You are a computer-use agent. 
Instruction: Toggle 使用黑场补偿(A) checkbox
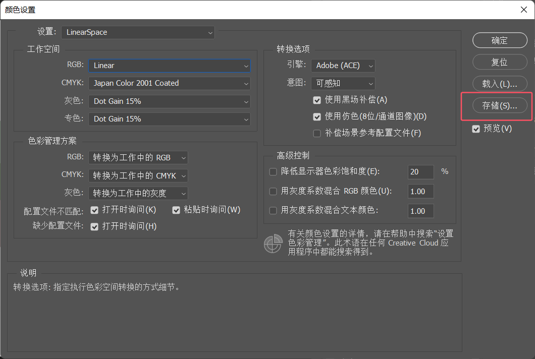coord(317,100)
